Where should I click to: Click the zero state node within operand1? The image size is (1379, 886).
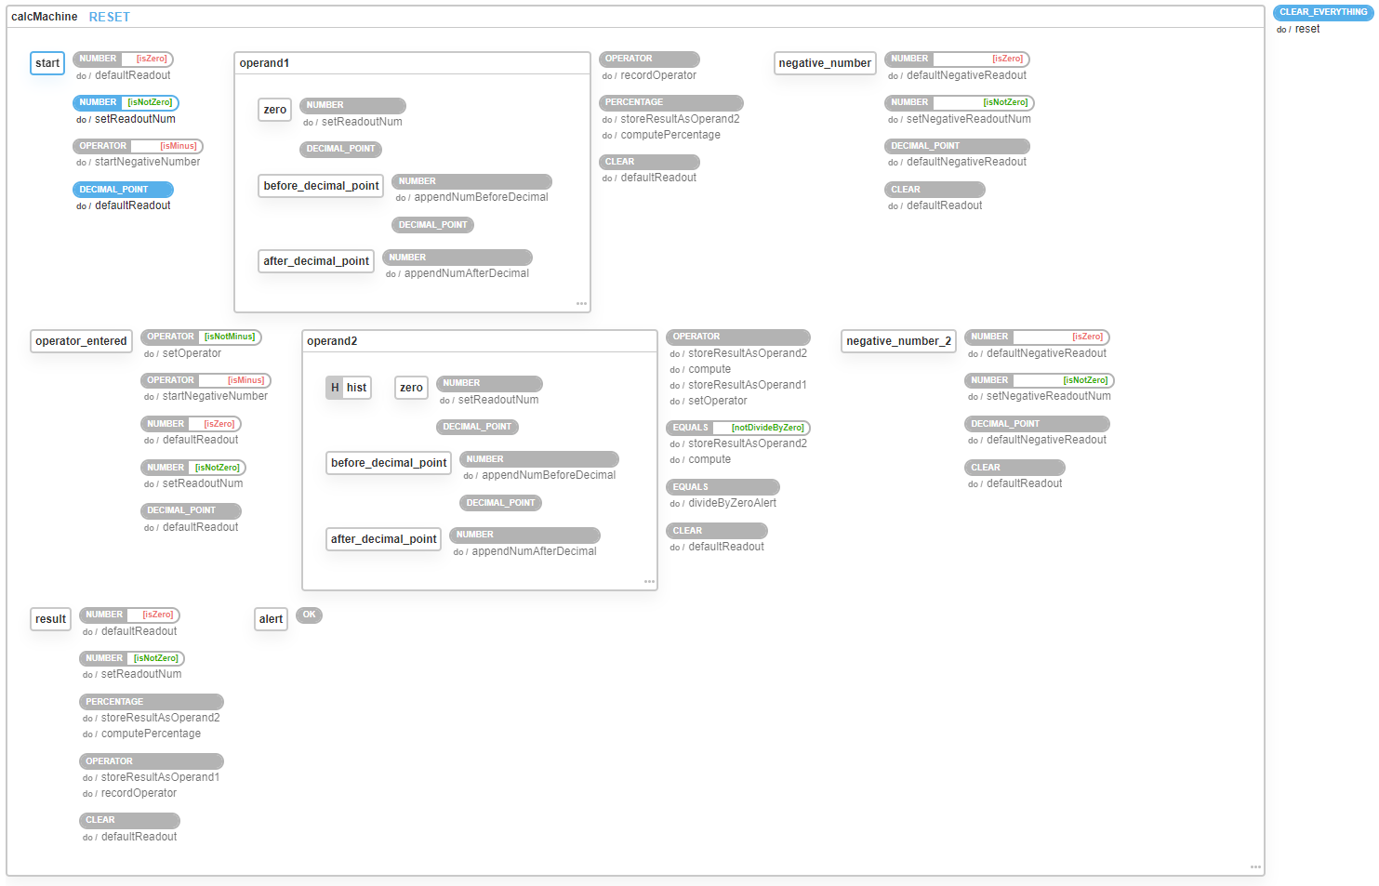coord(274,110)
